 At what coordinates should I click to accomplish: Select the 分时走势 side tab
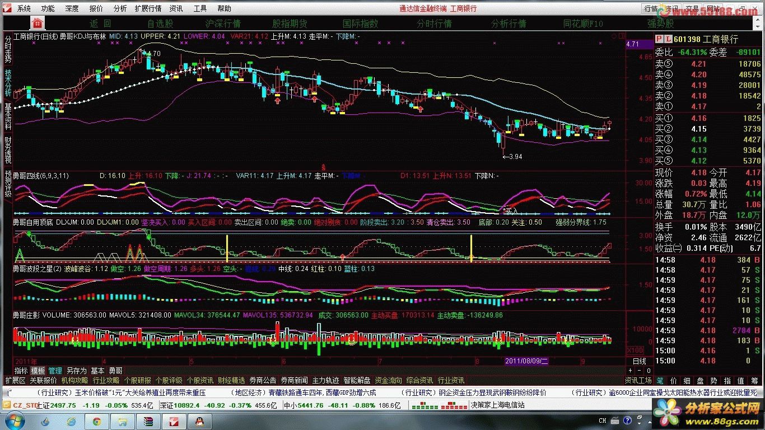[7, 49]
